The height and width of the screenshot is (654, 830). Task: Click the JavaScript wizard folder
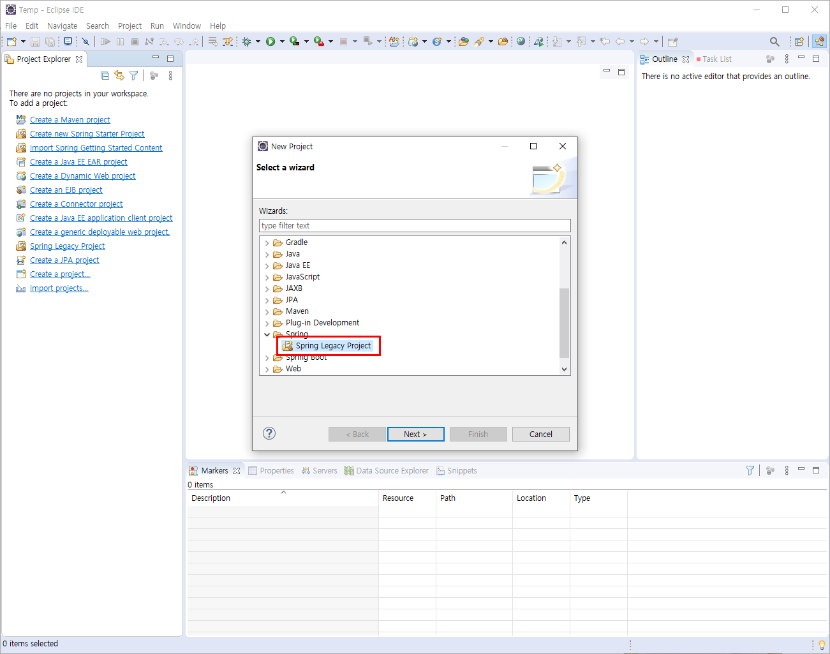[302, 277]
